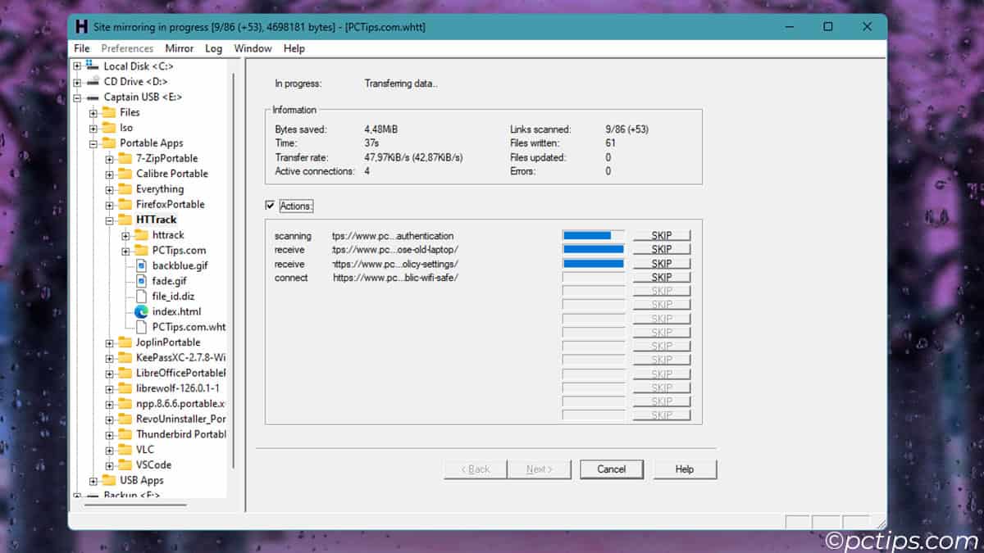Open the Mirror menu
Screen dimensions: 984x553
(x=179, y=48)
